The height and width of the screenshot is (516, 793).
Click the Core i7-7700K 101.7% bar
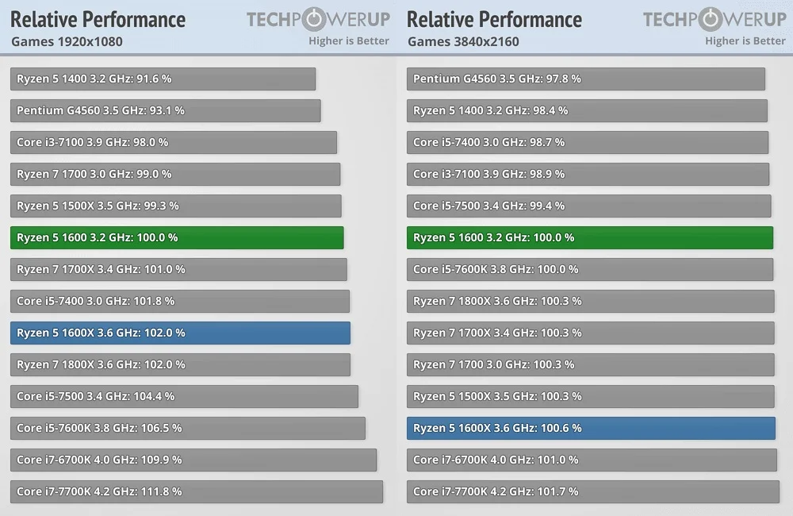pos(592,491)
